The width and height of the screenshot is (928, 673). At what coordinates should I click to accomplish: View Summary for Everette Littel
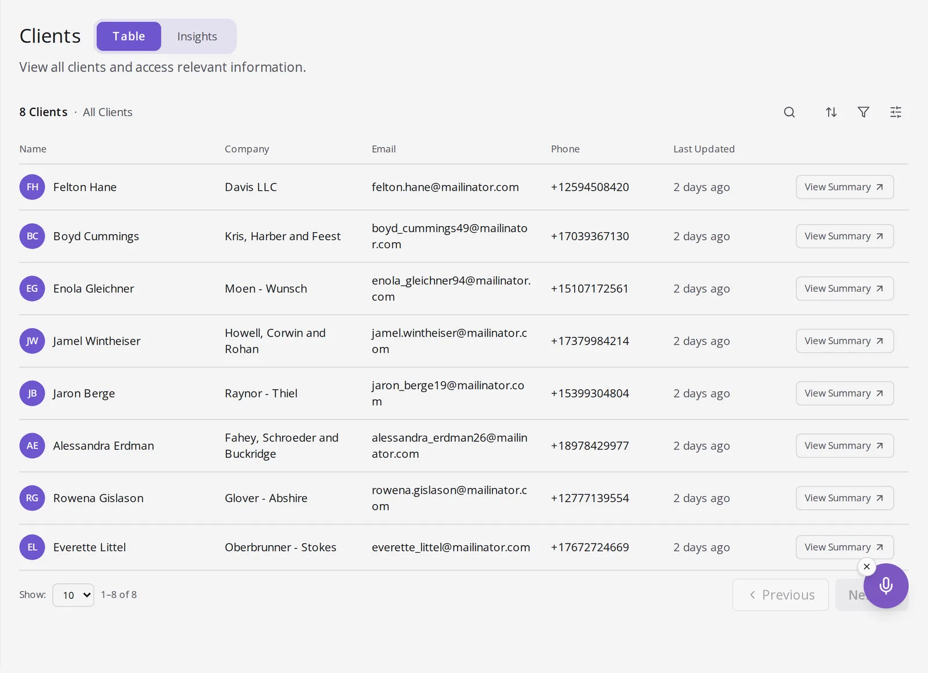pyautogui.click(x=844, y=547)
